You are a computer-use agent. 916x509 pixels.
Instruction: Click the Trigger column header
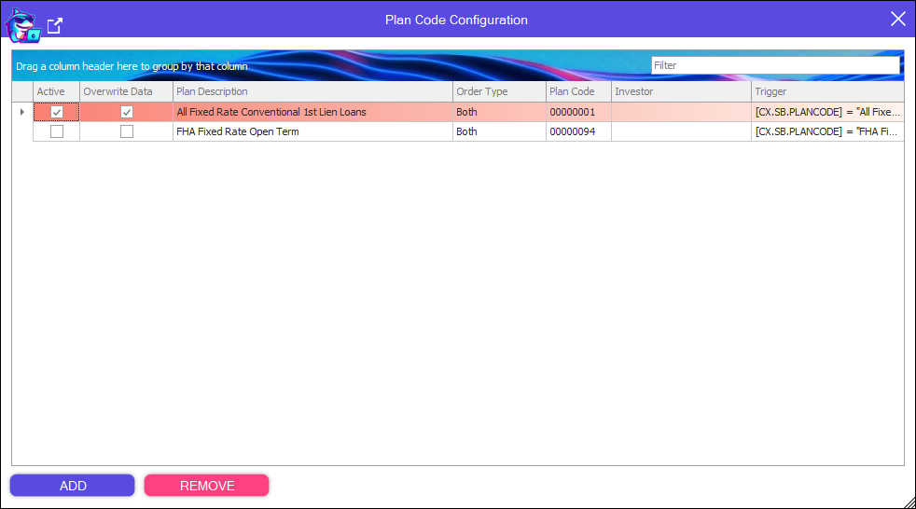click(x=826, y=92)
